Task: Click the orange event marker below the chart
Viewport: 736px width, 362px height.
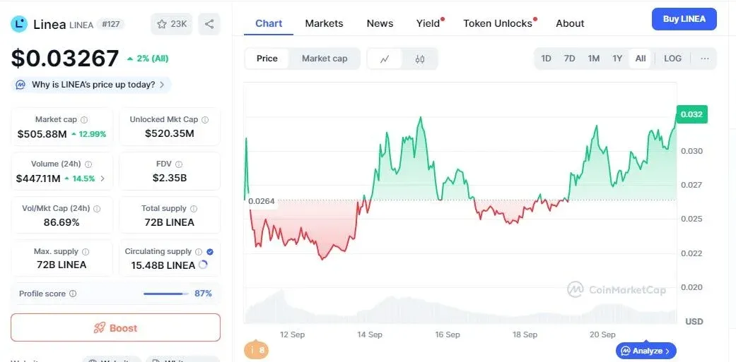Action: pyautogui.click(x=256, y=350)
